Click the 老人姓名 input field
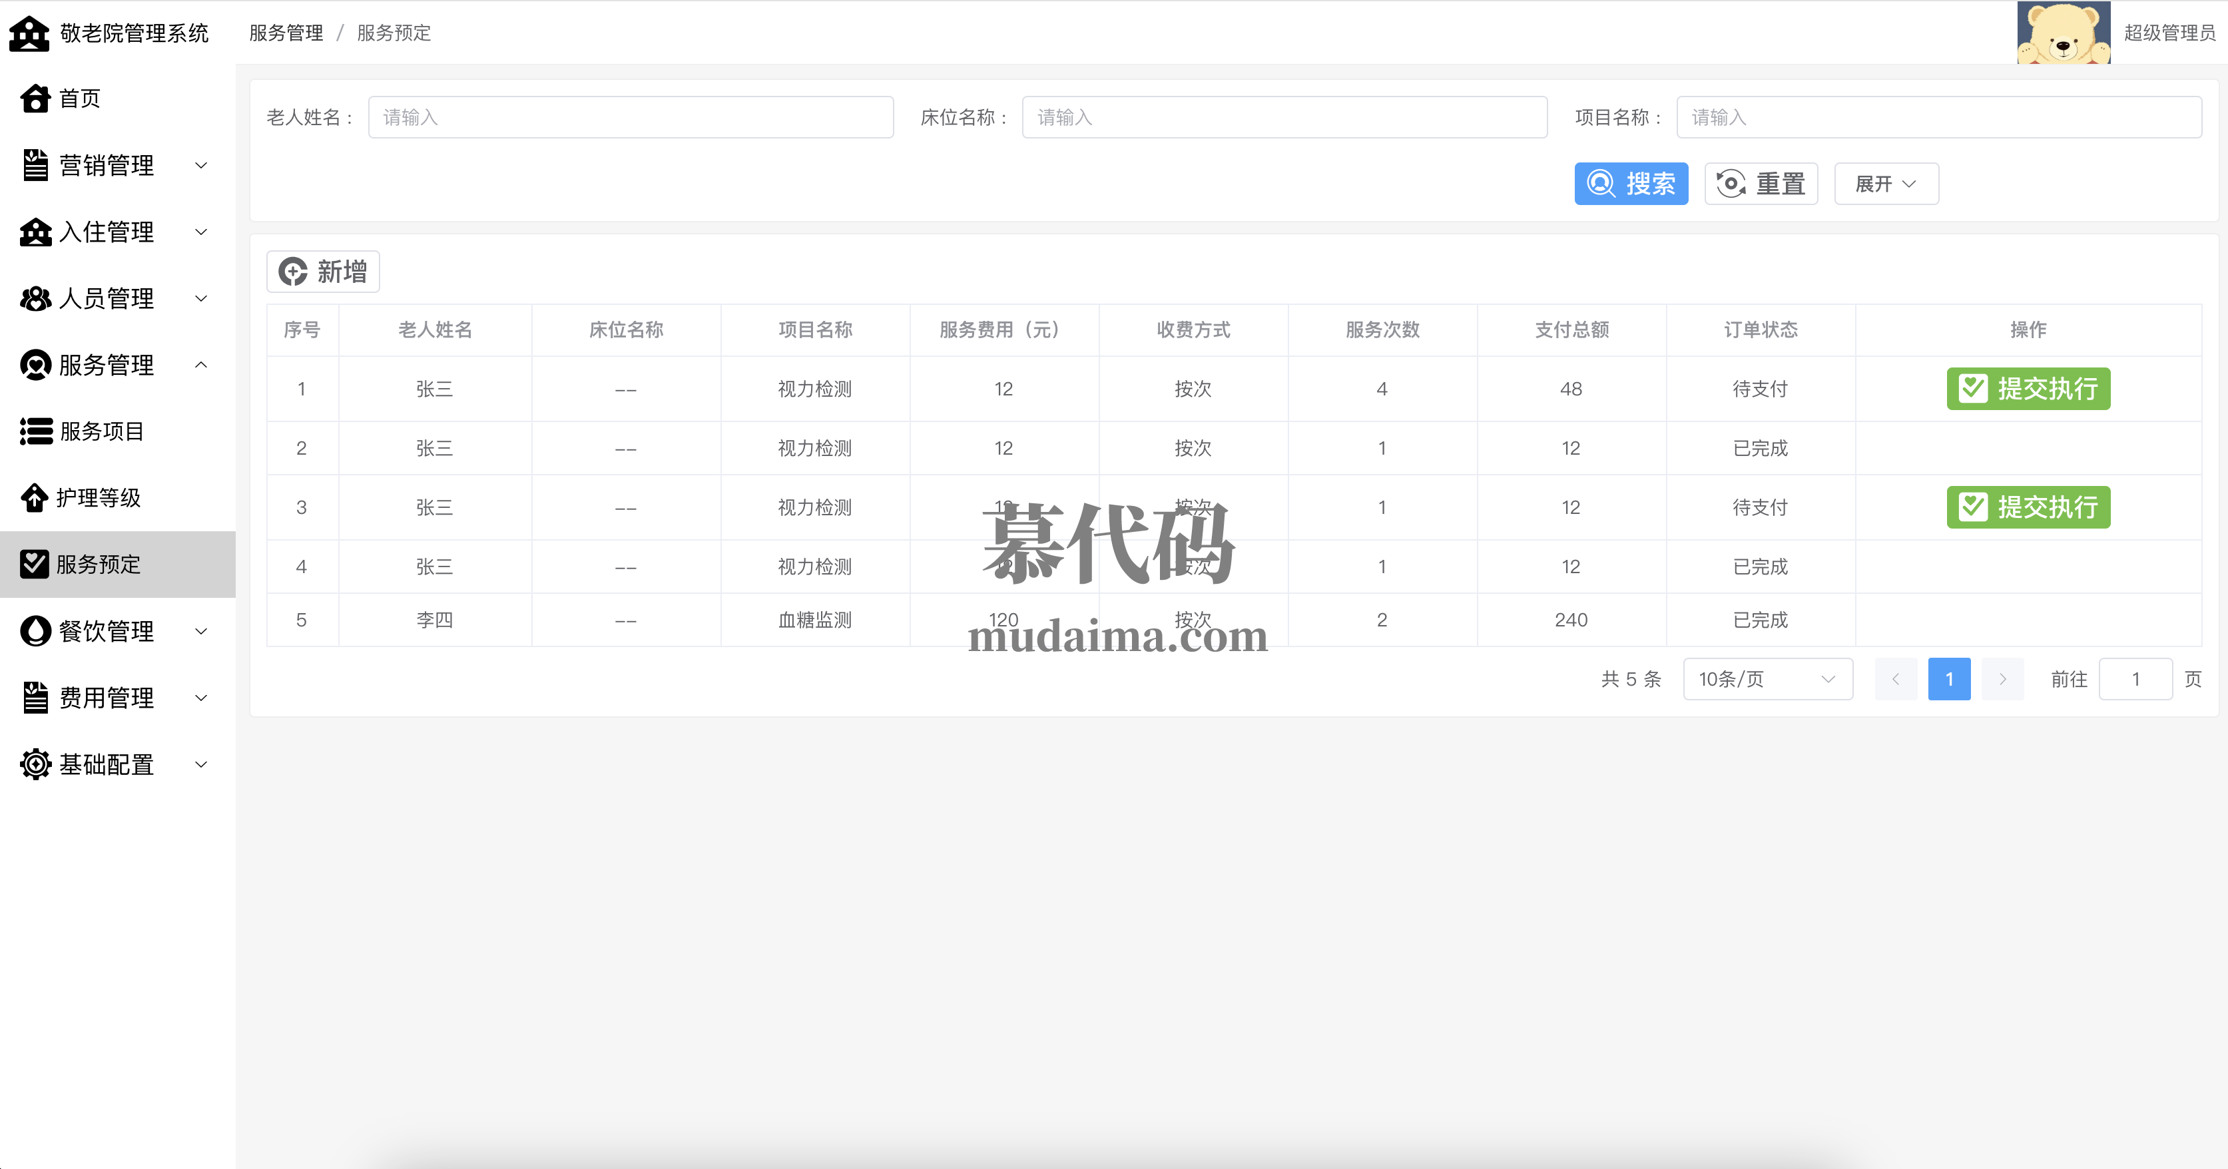The image size is (2228, 1169). (x=631, y=118)
